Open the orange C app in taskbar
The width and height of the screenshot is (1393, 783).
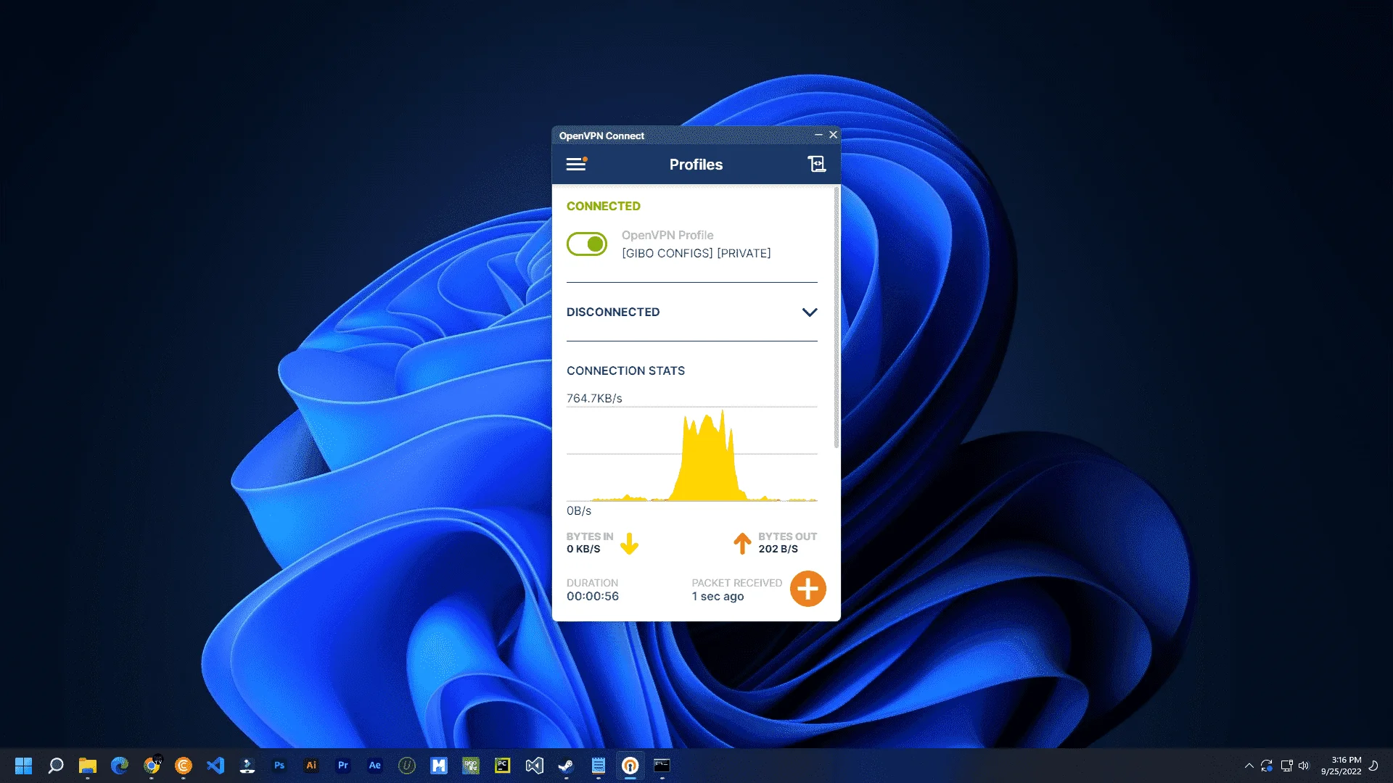184,766
